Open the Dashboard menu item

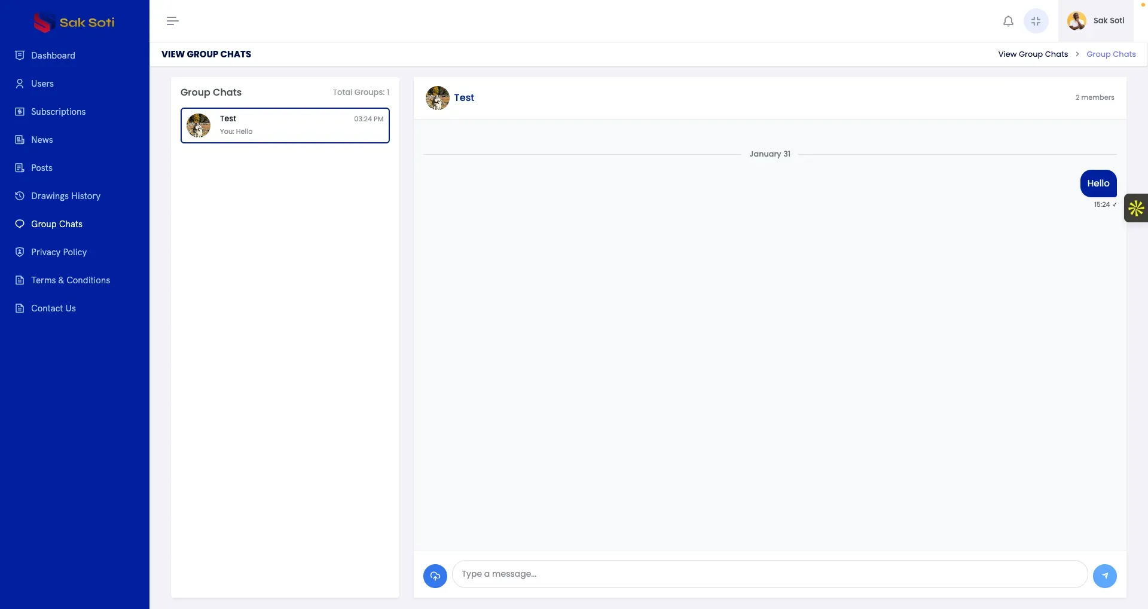[53, 56]
